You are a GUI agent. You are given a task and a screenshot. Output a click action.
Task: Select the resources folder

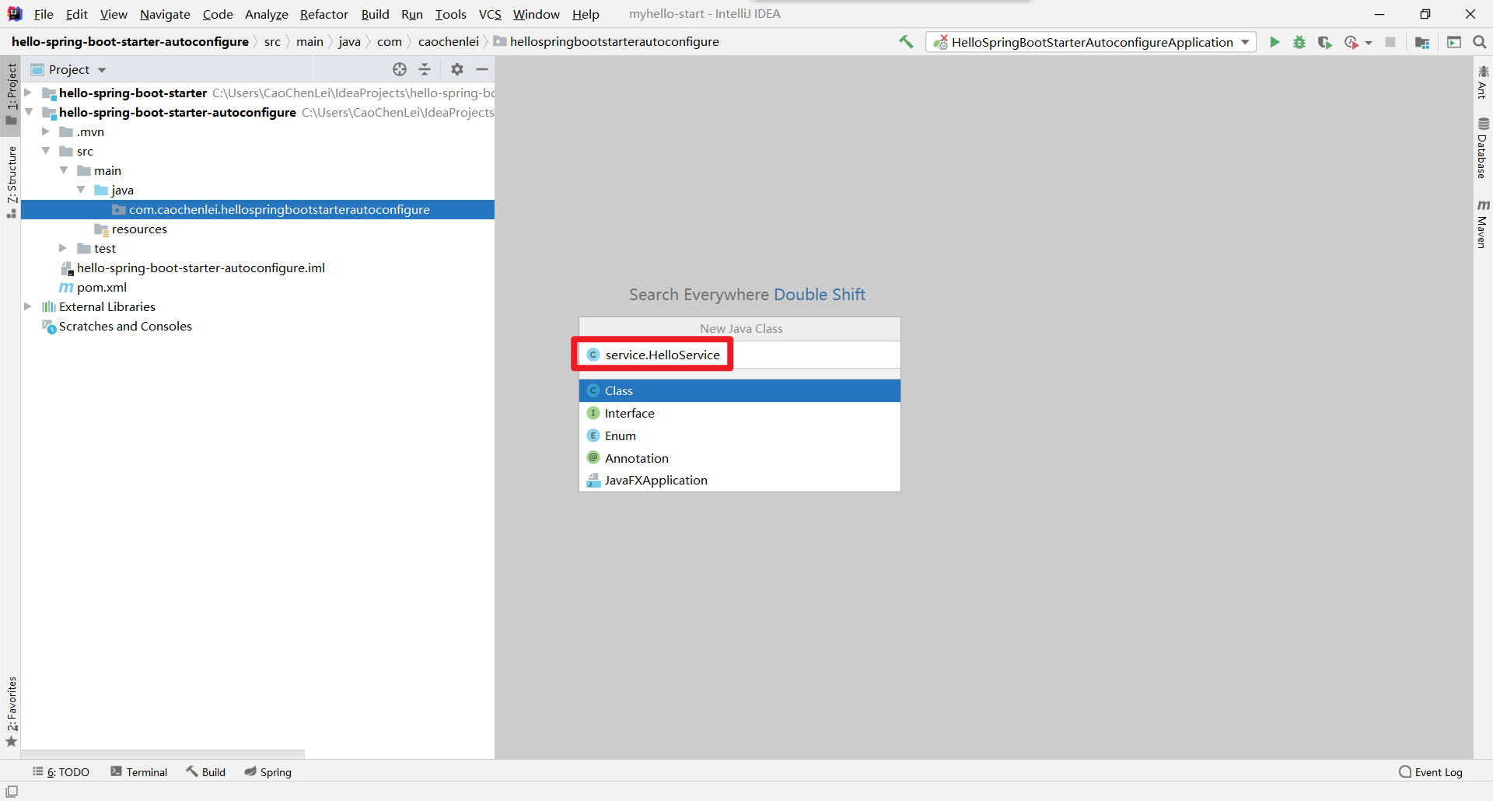[139, 229]
